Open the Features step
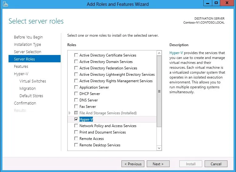 (x=21, y=66)
